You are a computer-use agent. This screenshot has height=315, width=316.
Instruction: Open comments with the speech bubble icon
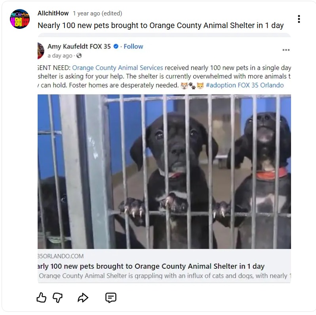(111, 298)
